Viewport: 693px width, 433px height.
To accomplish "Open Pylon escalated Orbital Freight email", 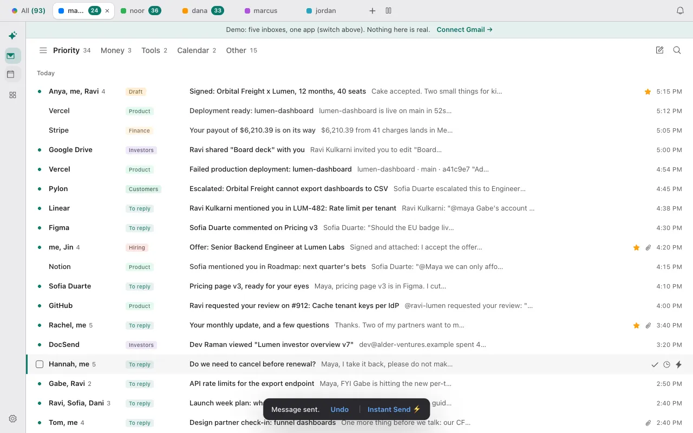I will point(359,189).
